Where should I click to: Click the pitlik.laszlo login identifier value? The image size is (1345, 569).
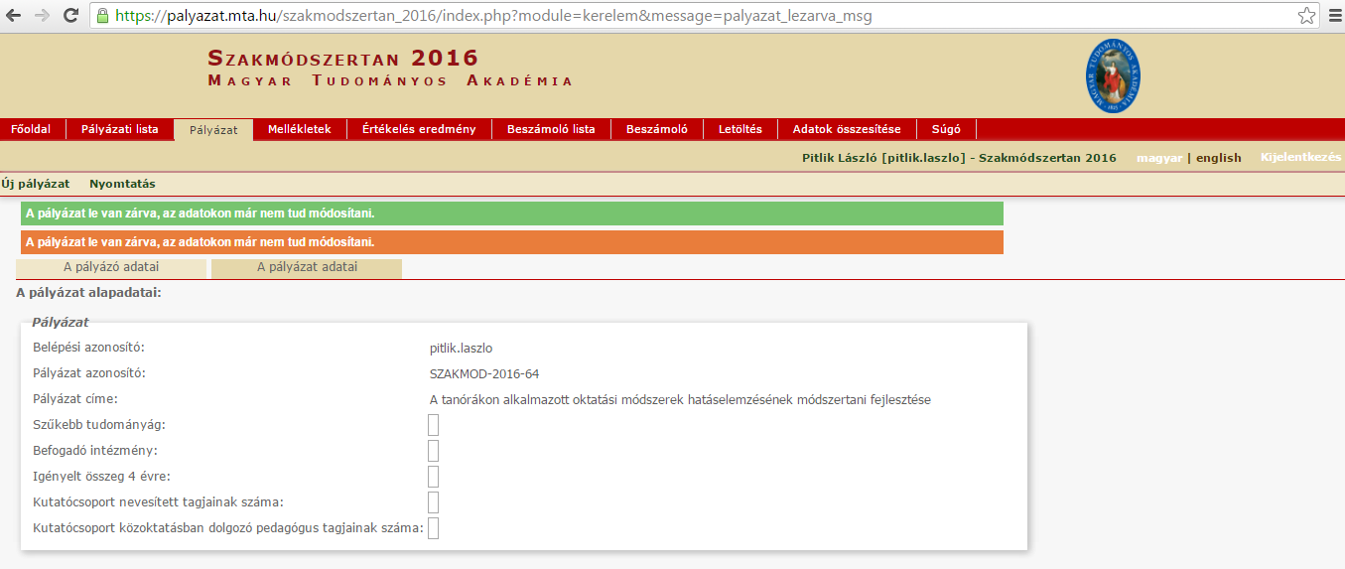[x=461, y=349]
